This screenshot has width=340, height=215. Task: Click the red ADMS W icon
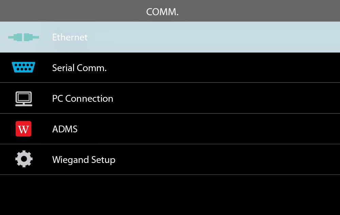click(23, 129)
